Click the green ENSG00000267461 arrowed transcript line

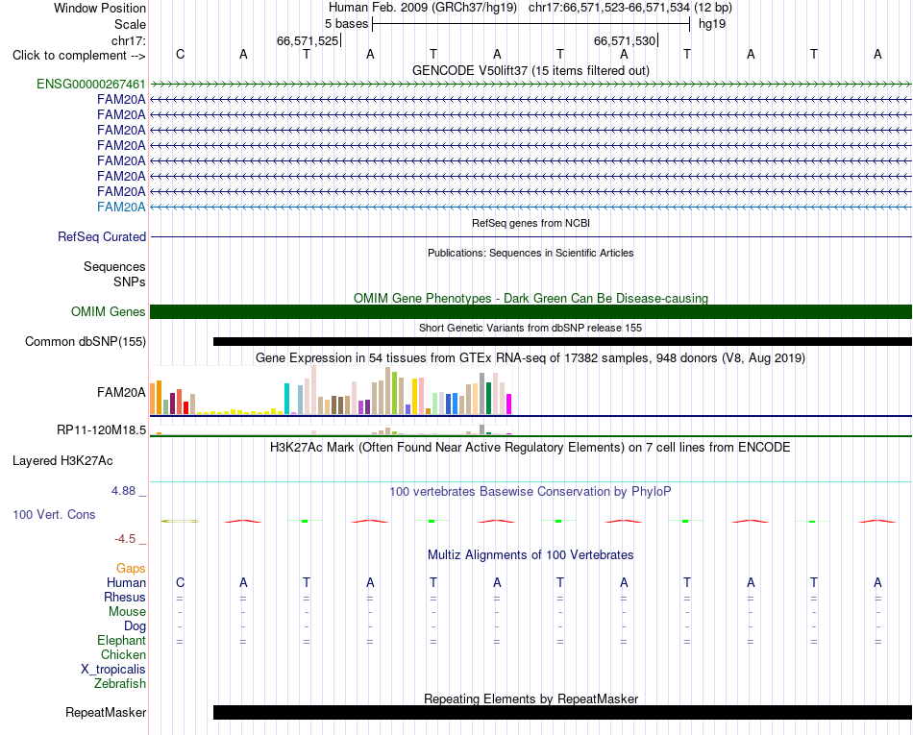(531, 85)
